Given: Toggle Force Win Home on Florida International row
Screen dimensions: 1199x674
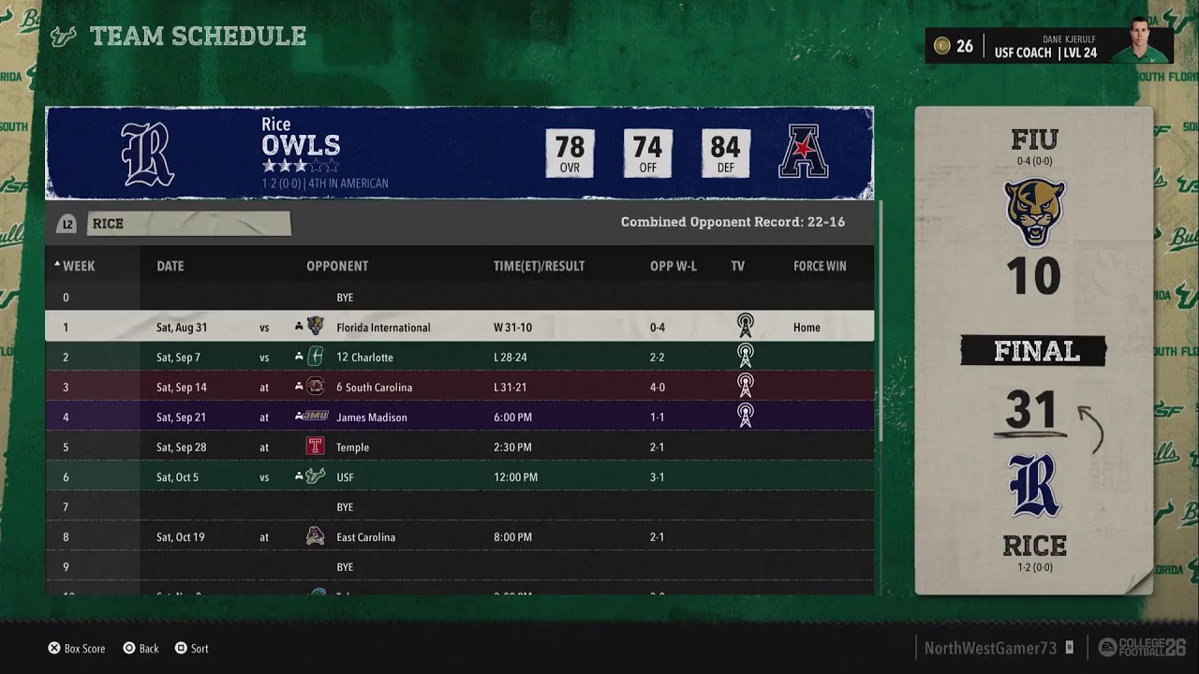Looking at the screenshot, I should [x=807, y=328].
